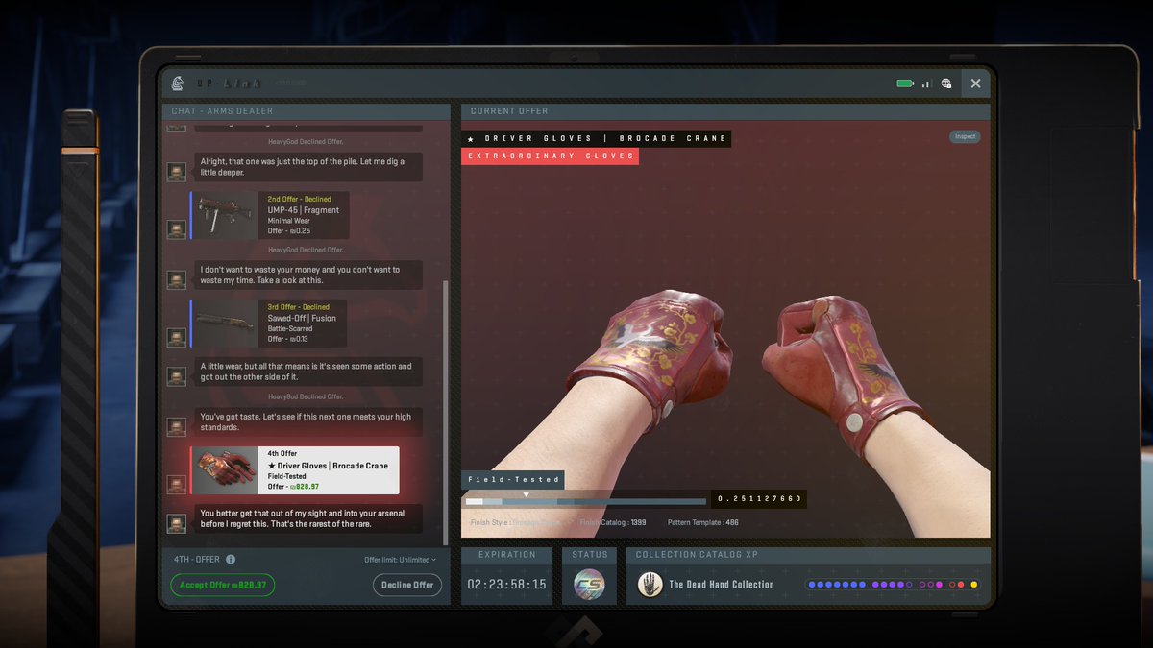The width and height of the screenshot is (1153, 648).
Task: Click the CHAT - ARMS DEALER panel header
Action: point(306,111)
